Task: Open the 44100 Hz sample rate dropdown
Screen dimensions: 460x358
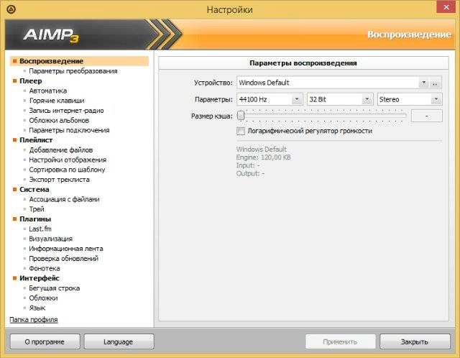Action: point(297,99)
